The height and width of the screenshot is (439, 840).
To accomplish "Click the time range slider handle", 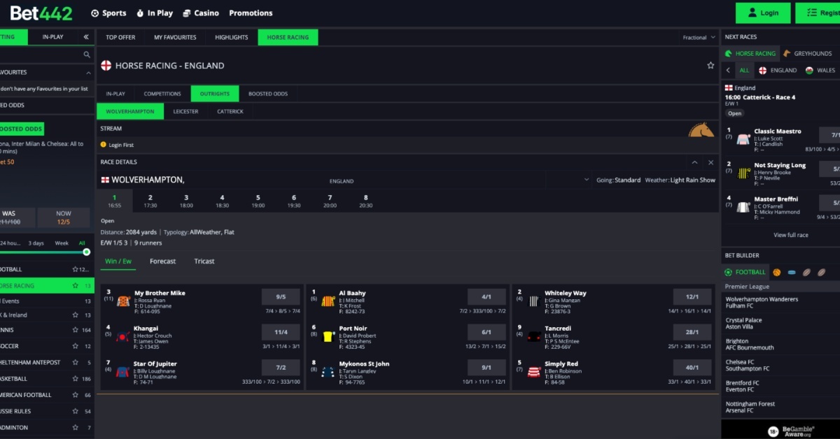I will (86, 252).
